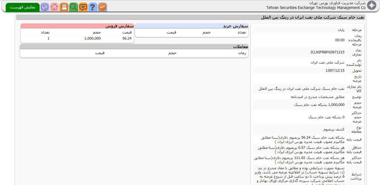The image size is (380, 185).
Task: Click the کشف پریمیوم transaction type value
Action: point(334,129)
